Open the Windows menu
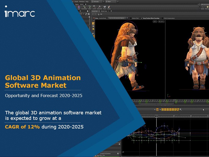 (82, 2)
